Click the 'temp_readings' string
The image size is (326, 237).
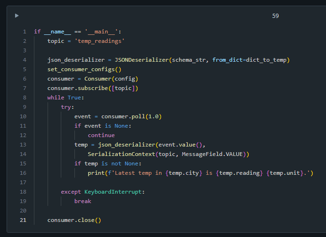pyautogui.click(x=99, y=41)
